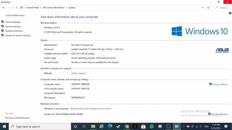Show hidden system tray icons
Image resolution: width=232 pixels, height=130 pixels.
pos(184,126)
